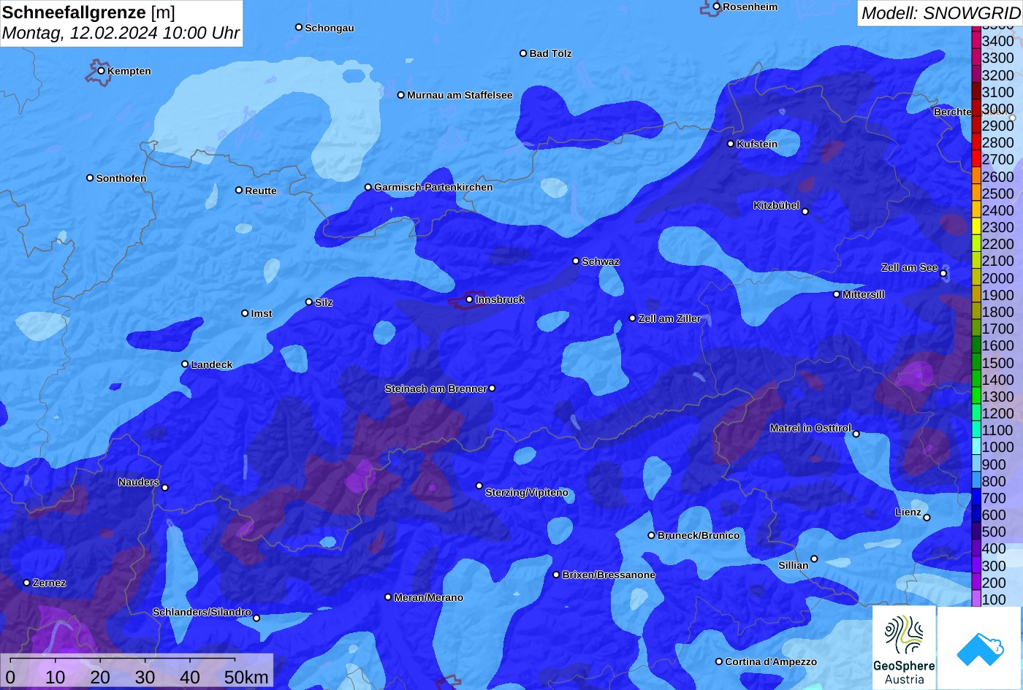
Task: Click the "Silz" map label
Action: (x=324, y=302)
